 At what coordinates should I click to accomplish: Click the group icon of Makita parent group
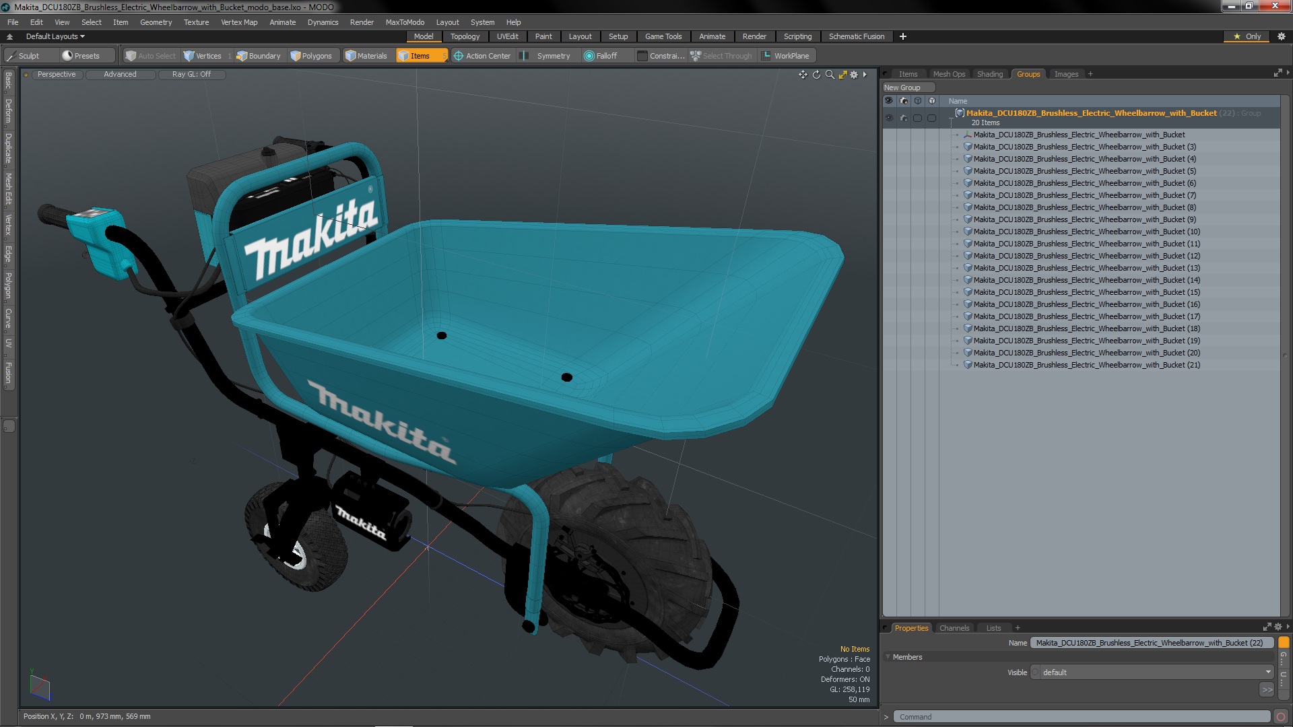coord(960,113)
